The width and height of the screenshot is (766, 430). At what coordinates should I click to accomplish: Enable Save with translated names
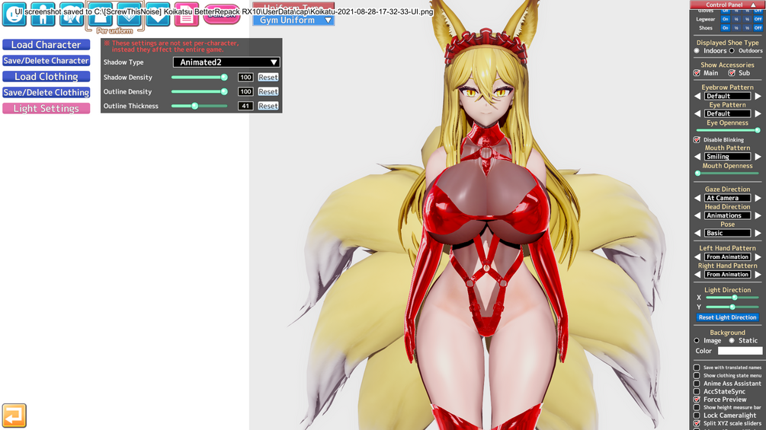[x=697, y=368]
